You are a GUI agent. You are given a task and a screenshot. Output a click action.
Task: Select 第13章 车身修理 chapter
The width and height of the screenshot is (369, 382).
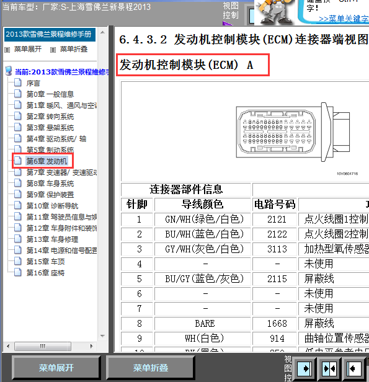click(x=52, y=239)
